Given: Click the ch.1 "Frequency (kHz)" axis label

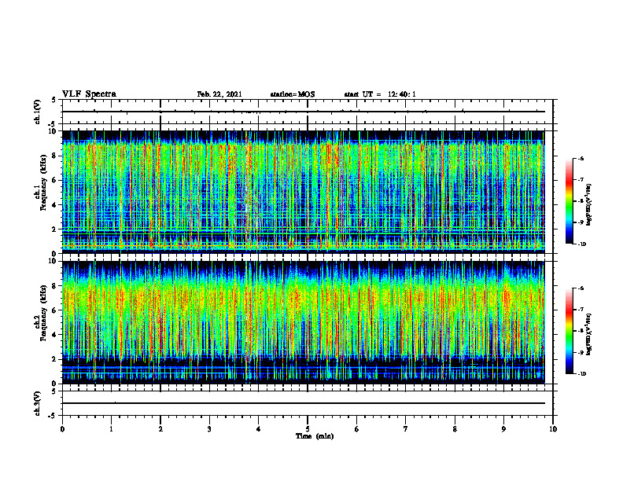Looking at the screenshot, I should coord(43,183).
